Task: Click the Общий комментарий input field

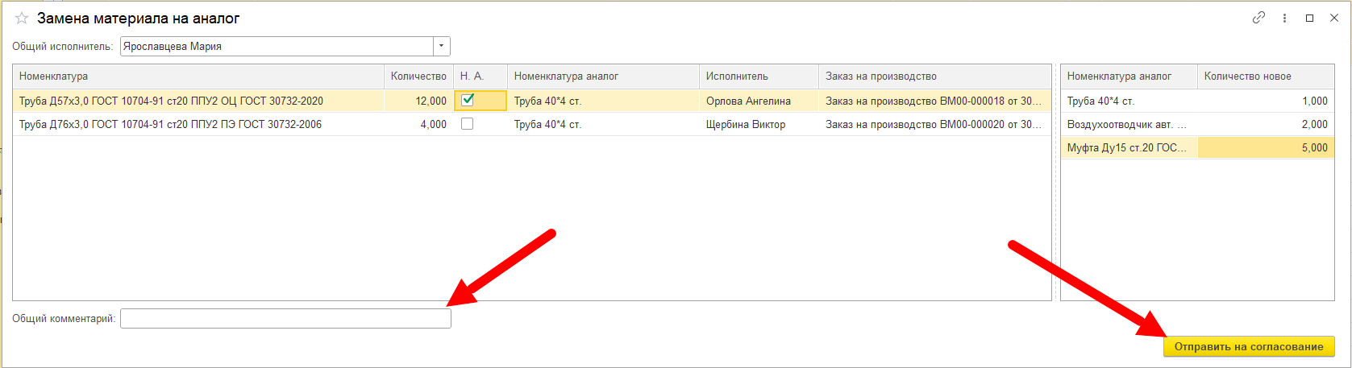Action: point(285,319)
